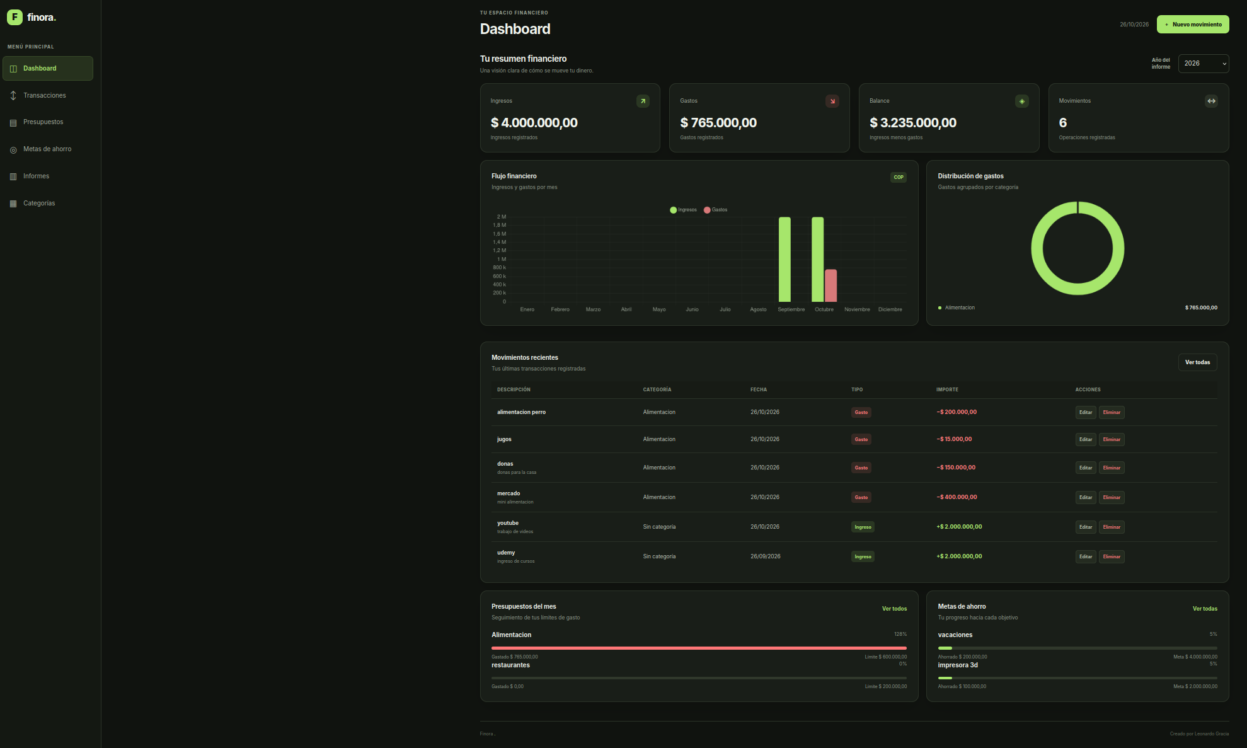1247x748 pixels.
Task: Click the Movimientos double-arrow card icon
Action: coord(1211,101)
